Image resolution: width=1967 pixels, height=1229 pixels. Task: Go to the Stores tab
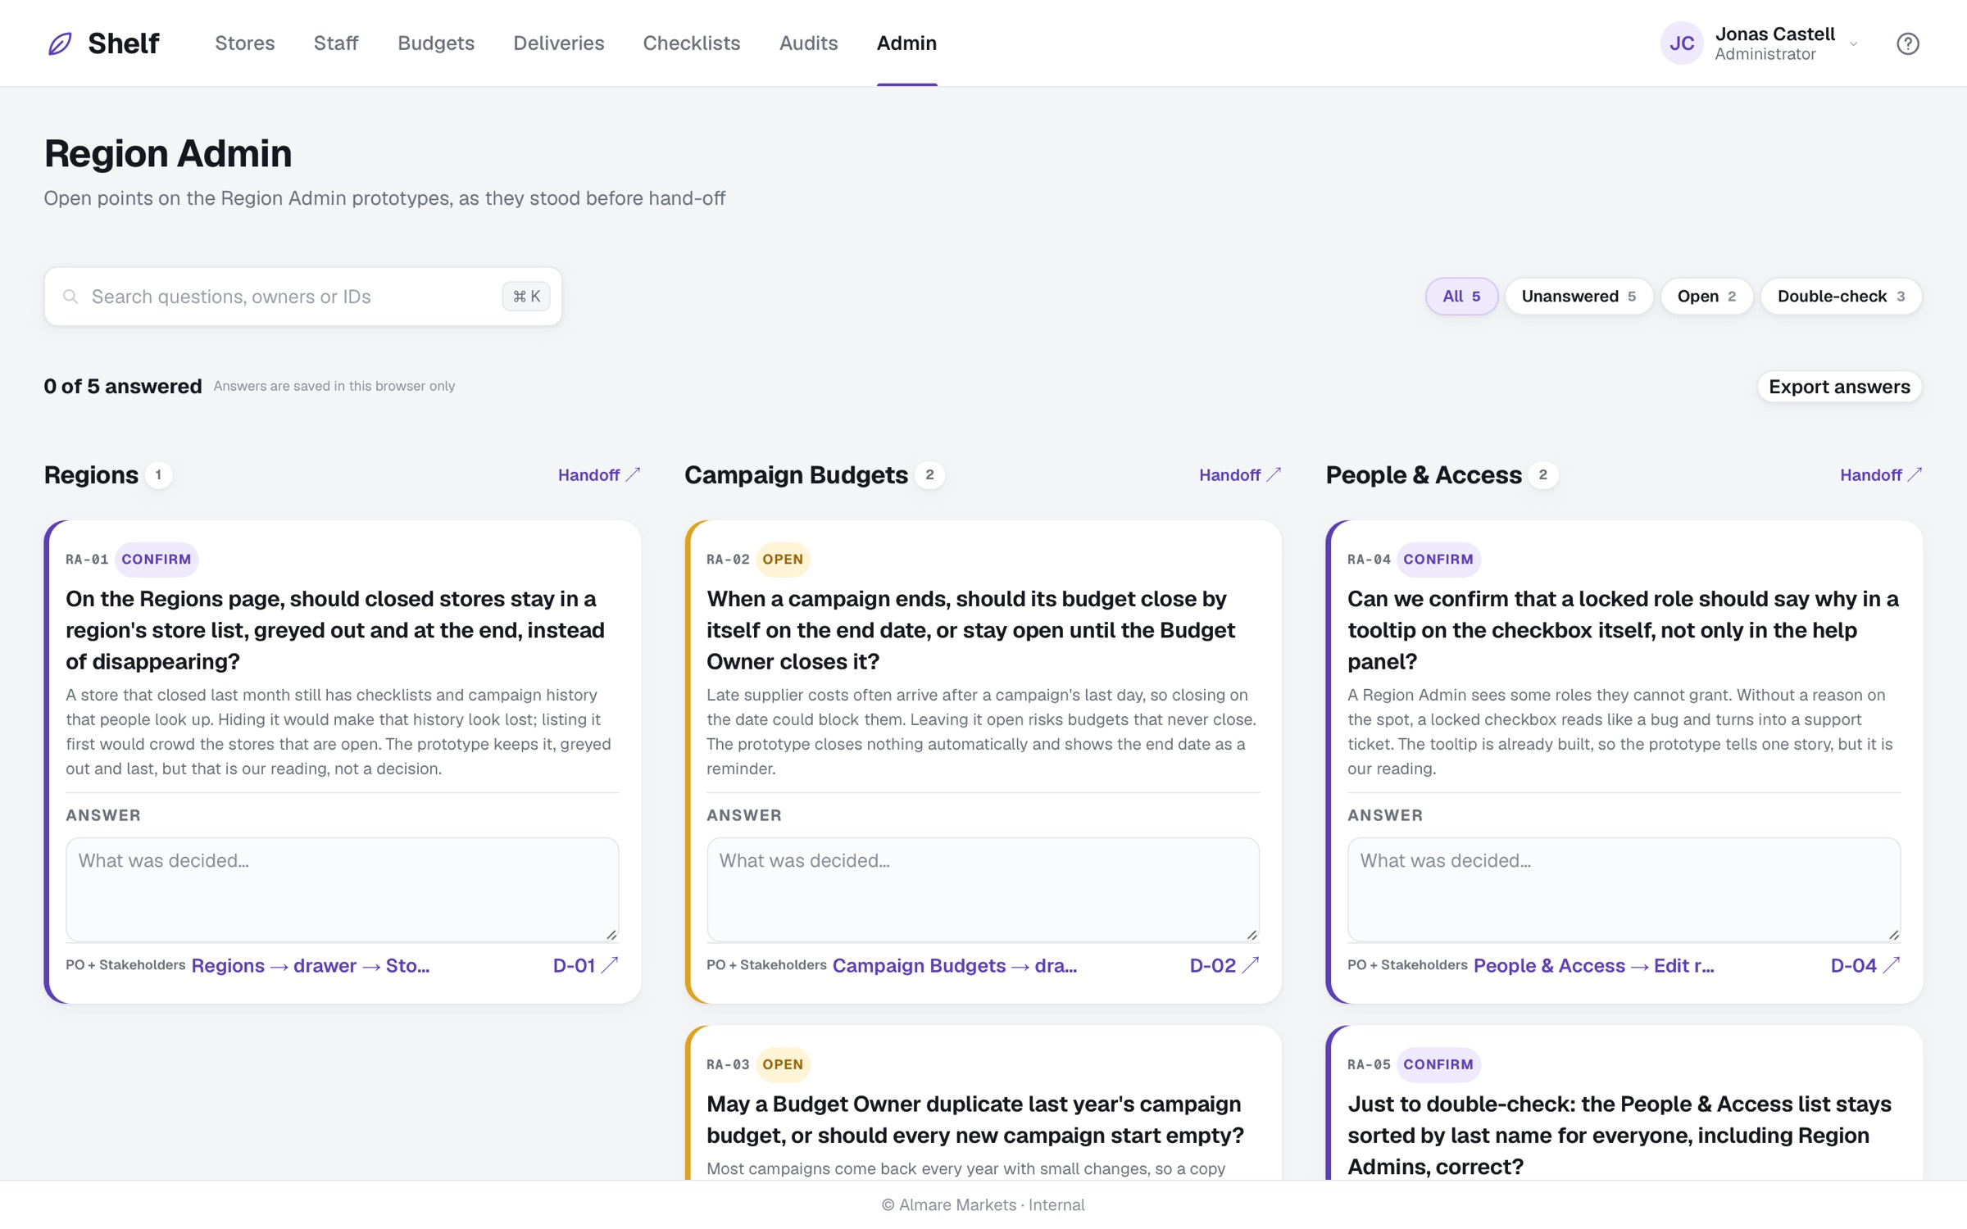[x=245, y=43]
